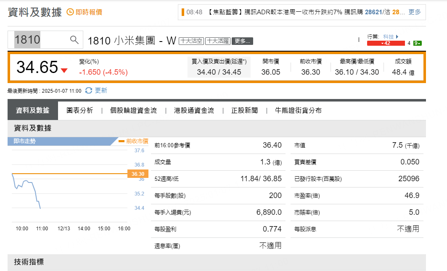Click the 每手股數 value 200
Screen dimensions: 447x271
(275, 195)
